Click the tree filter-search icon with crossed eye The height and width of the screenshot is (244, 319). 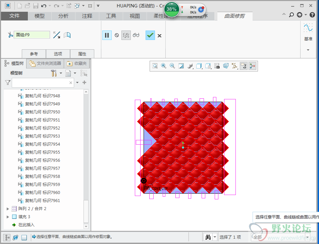coord(84,73)
